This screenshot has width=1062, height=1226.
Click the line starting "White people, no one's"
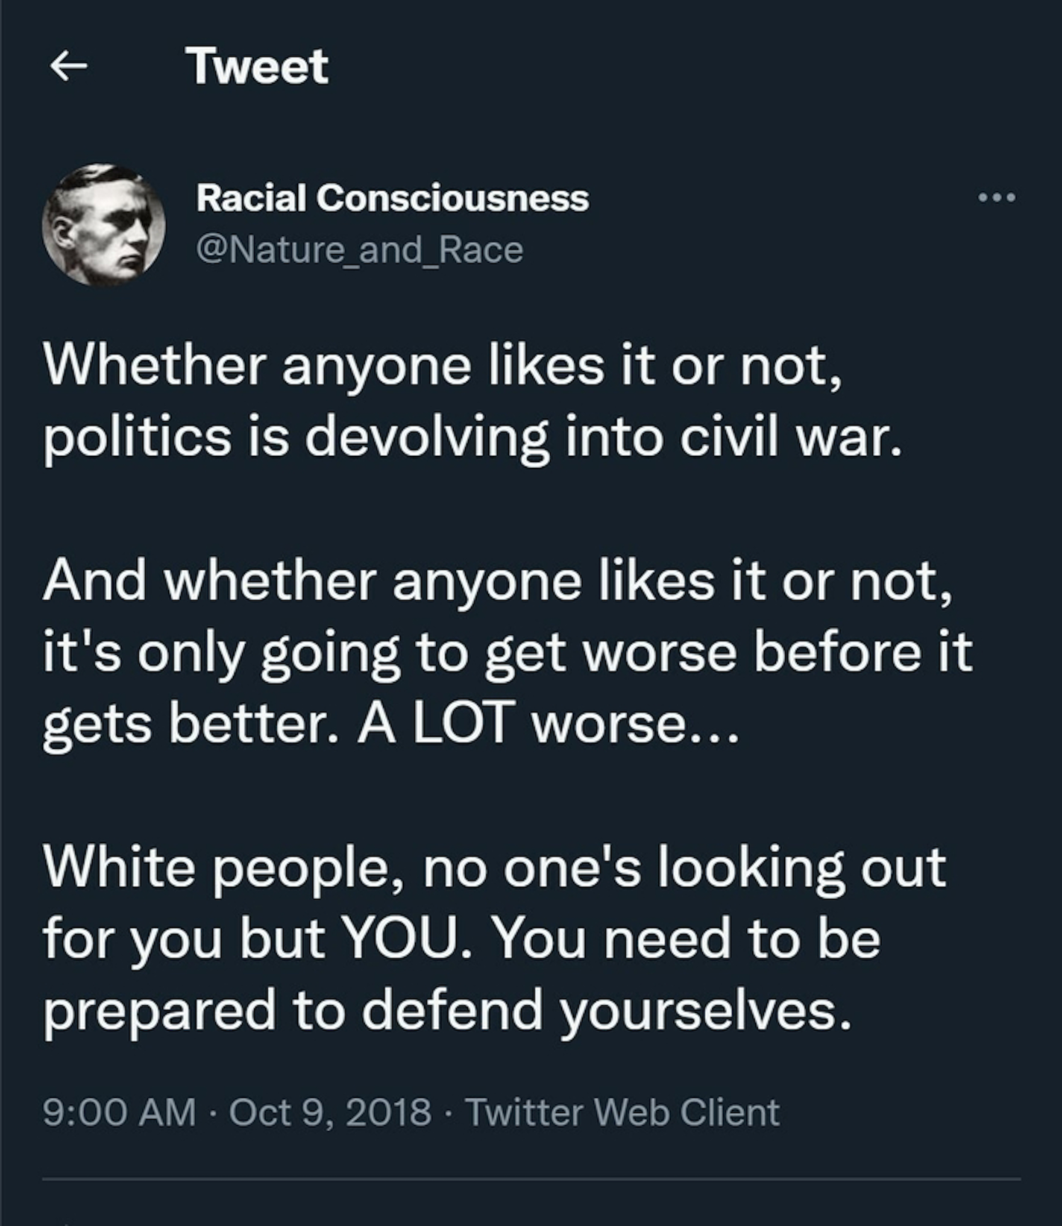pyautogui.click(x=494, y=867)
